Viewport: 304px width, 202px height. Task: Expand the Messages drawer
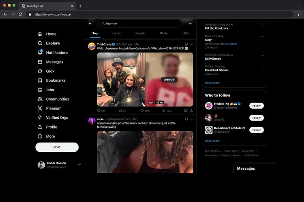(x=255, y=168)
